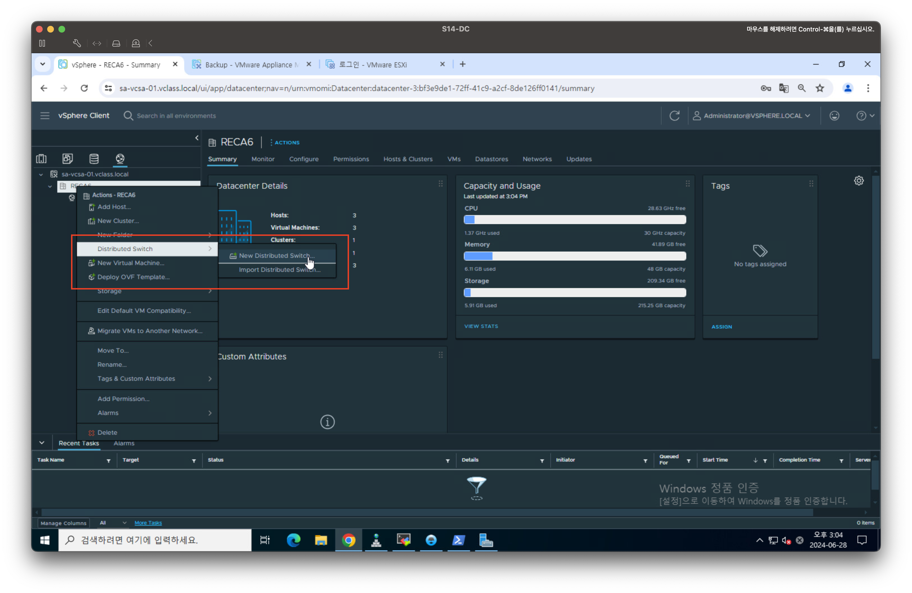
Task: Open the VMs and Templates inventory icon
Action: click(x=67, y=159)
